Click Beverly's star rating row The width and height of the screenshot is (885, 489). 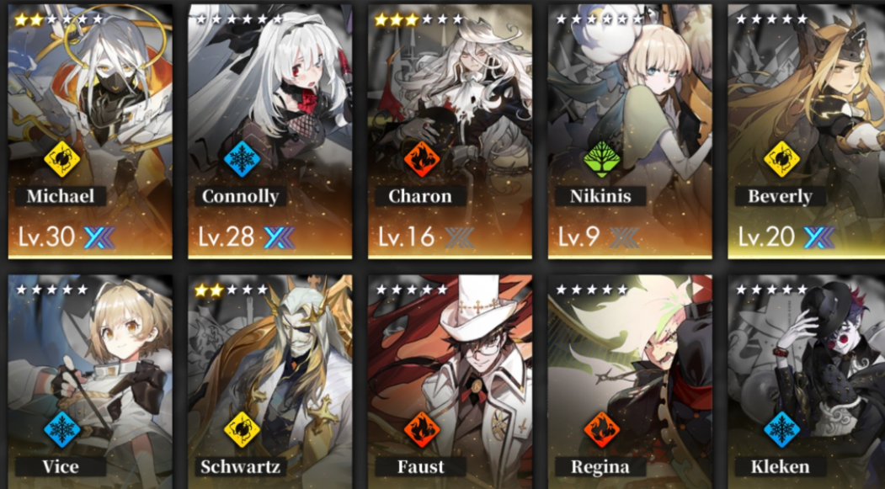[771, 19]
